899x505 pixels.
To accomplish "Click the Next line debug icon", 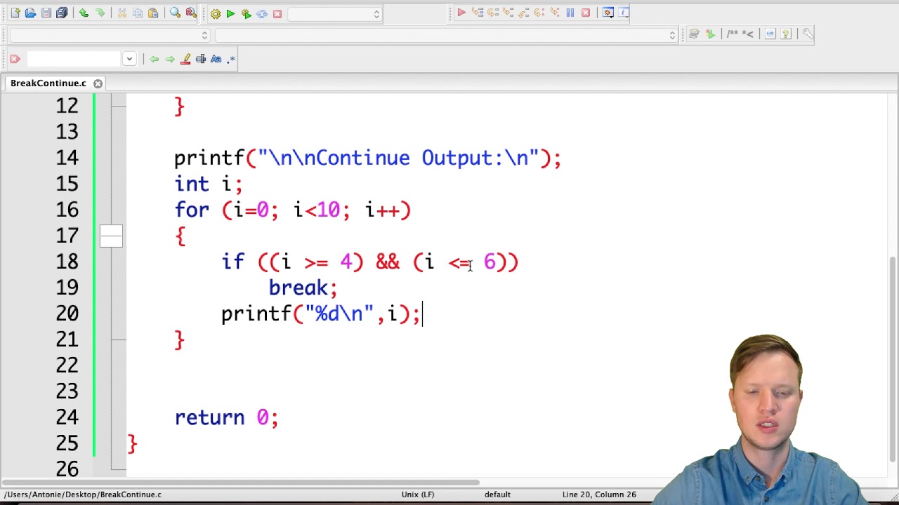I will tap(492, 13).
